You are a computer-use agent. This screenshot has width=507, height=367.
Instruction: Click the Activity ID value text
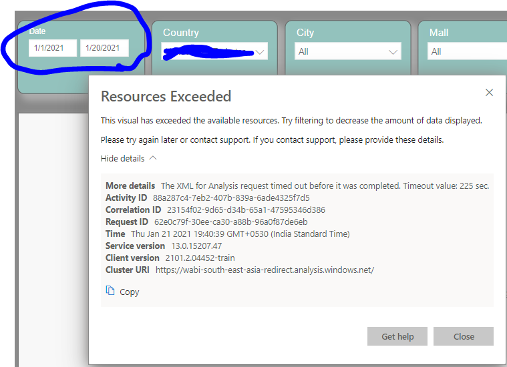click(231, 198)
